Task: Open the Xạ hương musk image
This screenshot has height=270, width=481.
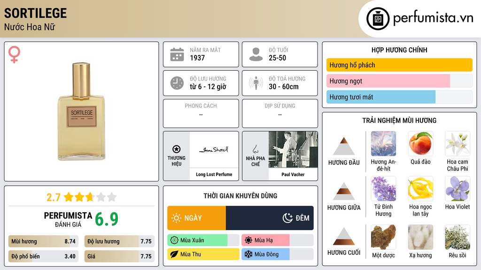Action: (420, 237)
